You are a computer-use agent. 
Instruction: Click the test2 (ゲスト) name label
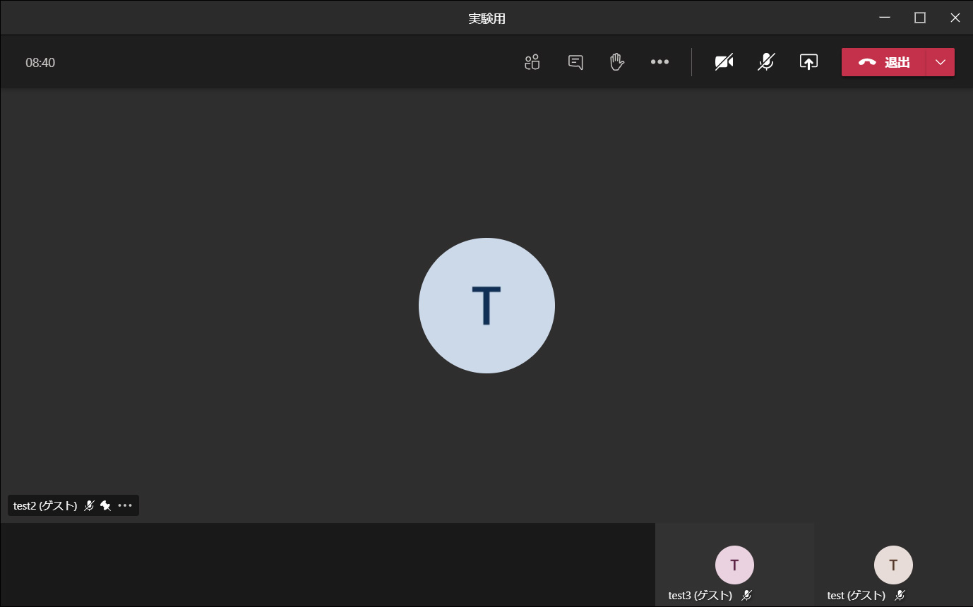(45, 505)
